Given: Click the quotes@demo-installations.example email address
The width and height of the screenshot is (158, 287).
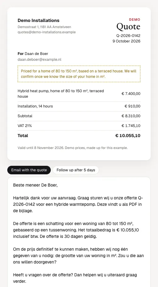Looking at the screenshot, I should (47, 32).
